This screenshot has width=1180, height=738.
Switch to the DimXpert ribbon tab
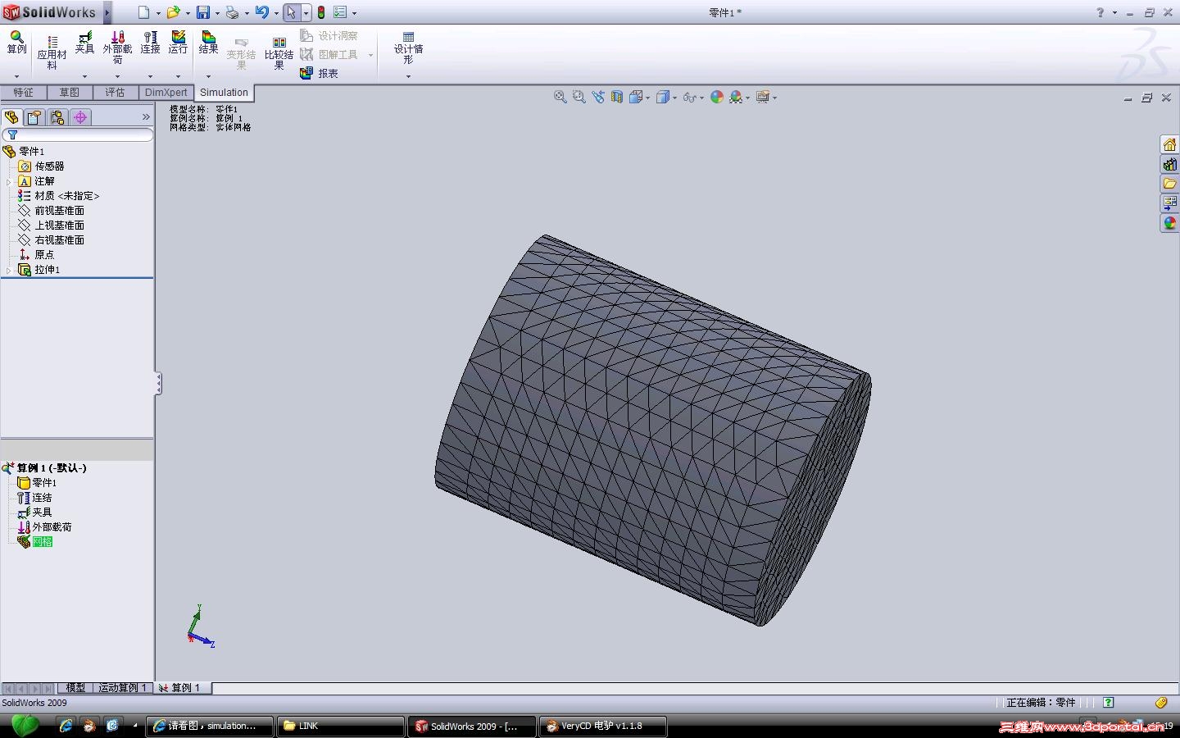coord(166,93)
